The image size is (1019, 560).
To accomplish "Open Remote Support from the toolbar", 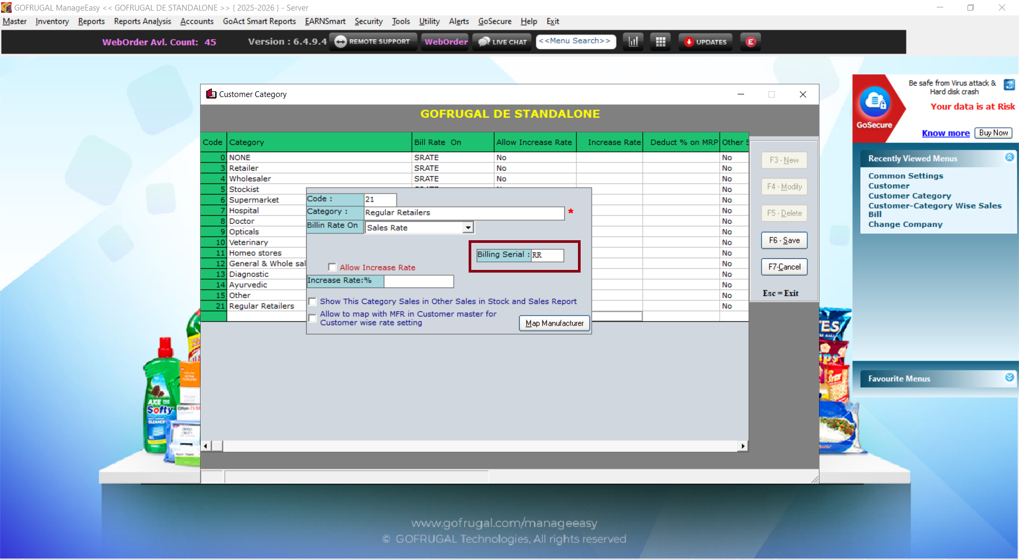I will coord(373,42).
